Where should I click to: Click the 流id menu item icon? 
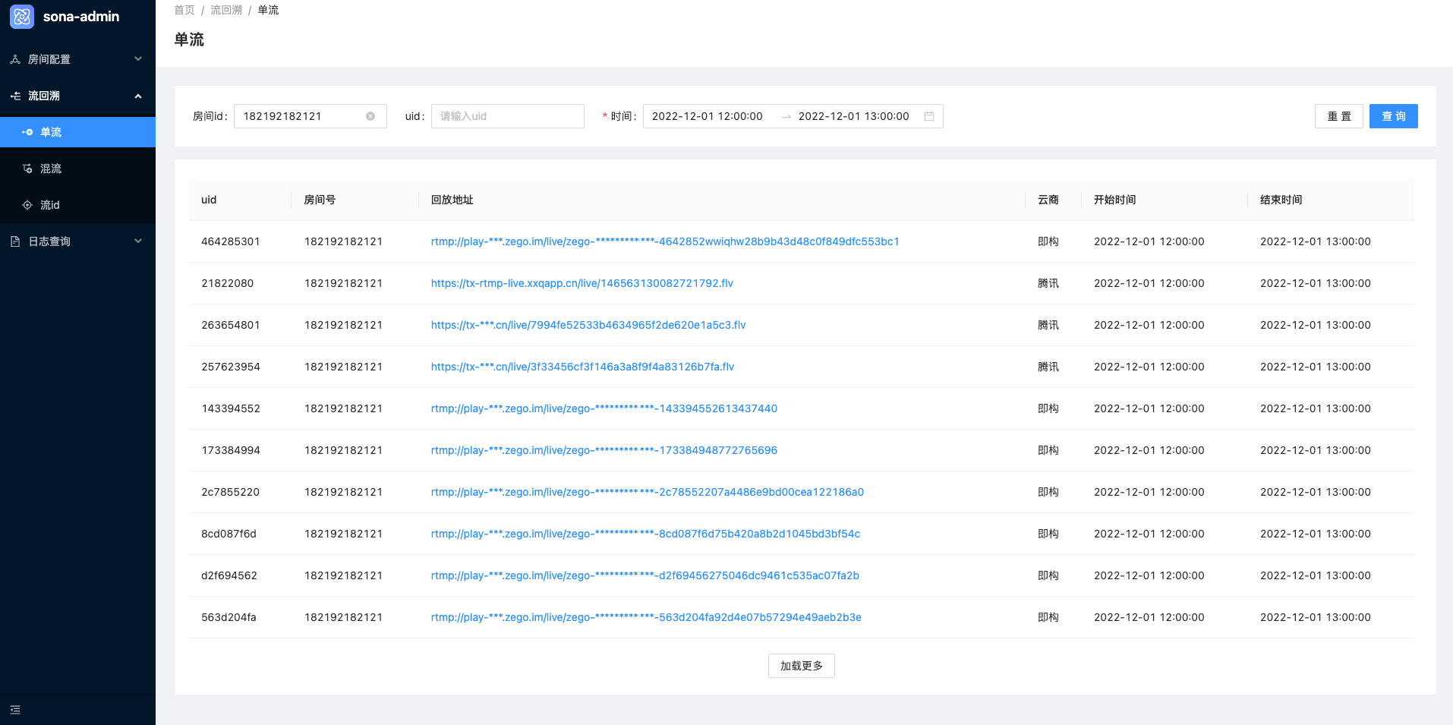coord(27,205)
